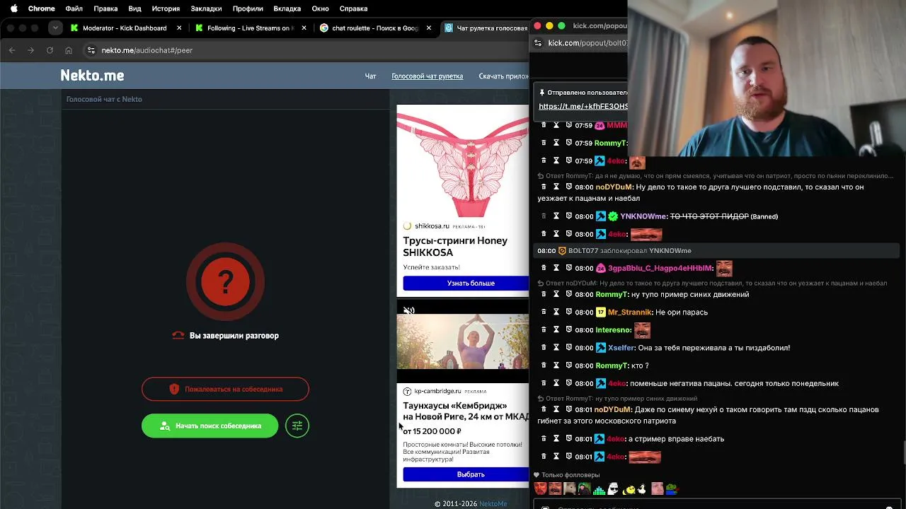Go forward in Chrome browser
This screenshot has width=906, height=509.
[x=30, y=50]
